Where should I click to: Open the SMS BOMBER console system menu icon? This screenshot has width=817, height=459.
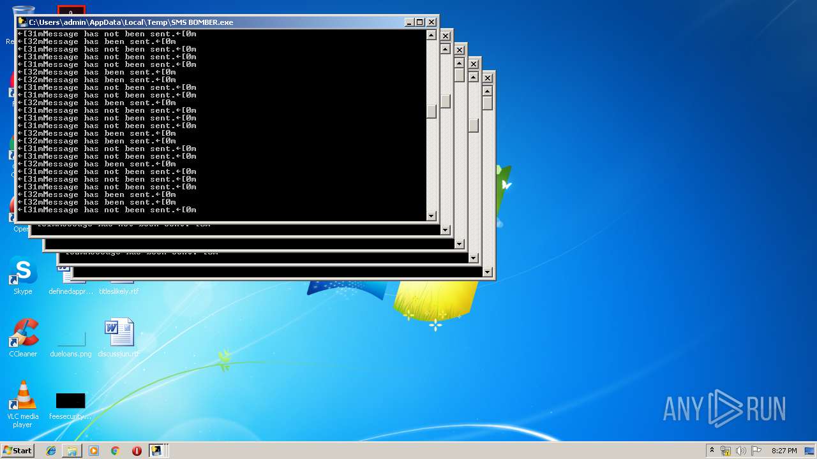(x=22, y=22)
